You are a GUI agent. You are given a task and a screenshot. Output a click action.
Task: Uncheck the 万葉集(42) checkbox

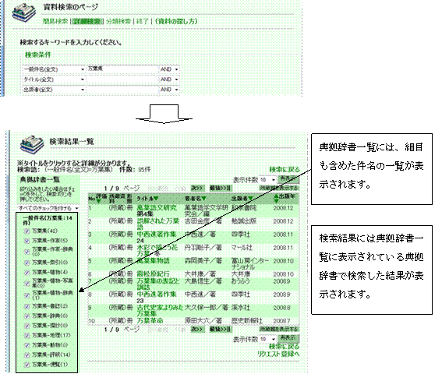(x=27, y=231)
